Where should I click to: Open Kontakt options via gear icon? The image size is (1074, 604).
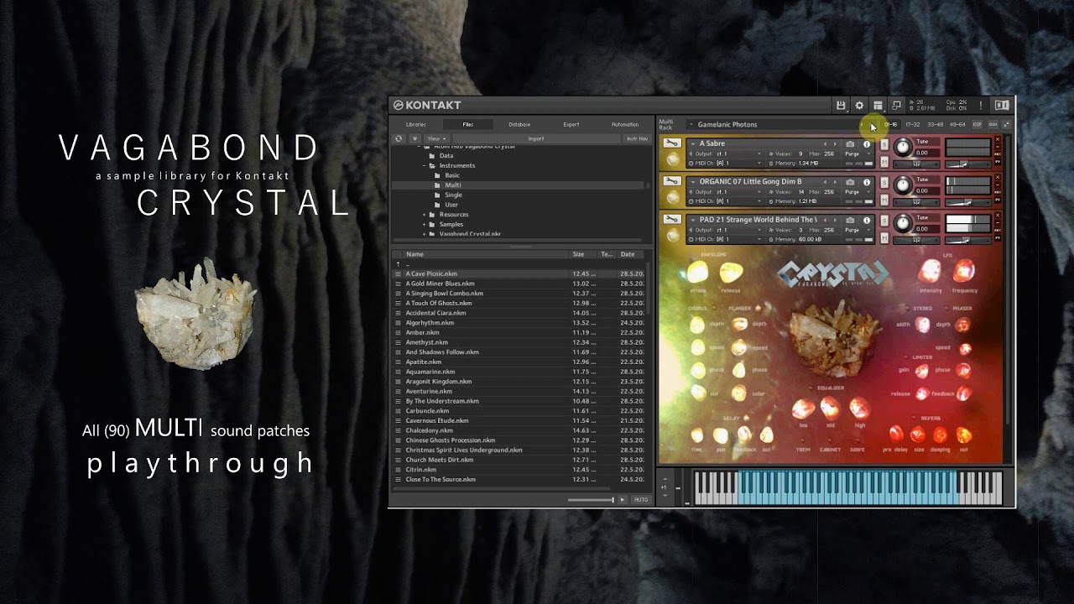(859, 106)
